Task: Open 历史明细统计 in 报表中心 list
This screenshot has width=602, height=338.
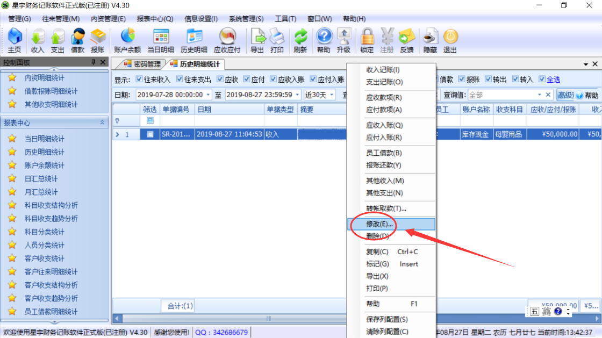Action: click(x=45, y=152)
